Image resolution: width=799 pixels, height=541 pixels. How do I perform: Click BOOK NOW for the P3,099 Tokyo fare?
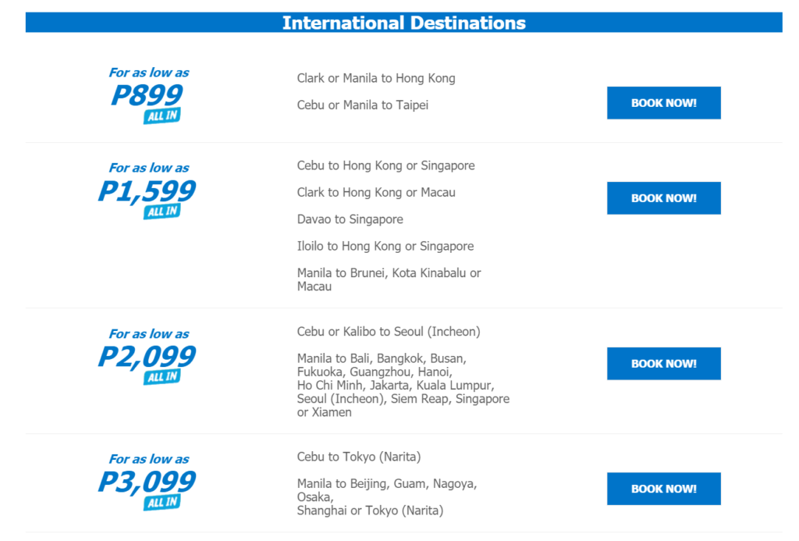[663, 488]
